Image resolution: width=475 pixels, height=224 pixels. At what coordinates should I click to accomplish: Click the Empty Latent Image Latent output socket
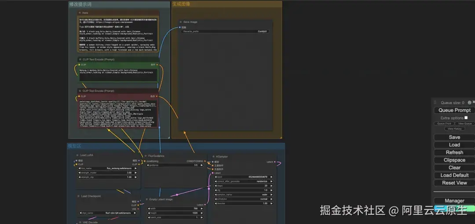(205, 205)
